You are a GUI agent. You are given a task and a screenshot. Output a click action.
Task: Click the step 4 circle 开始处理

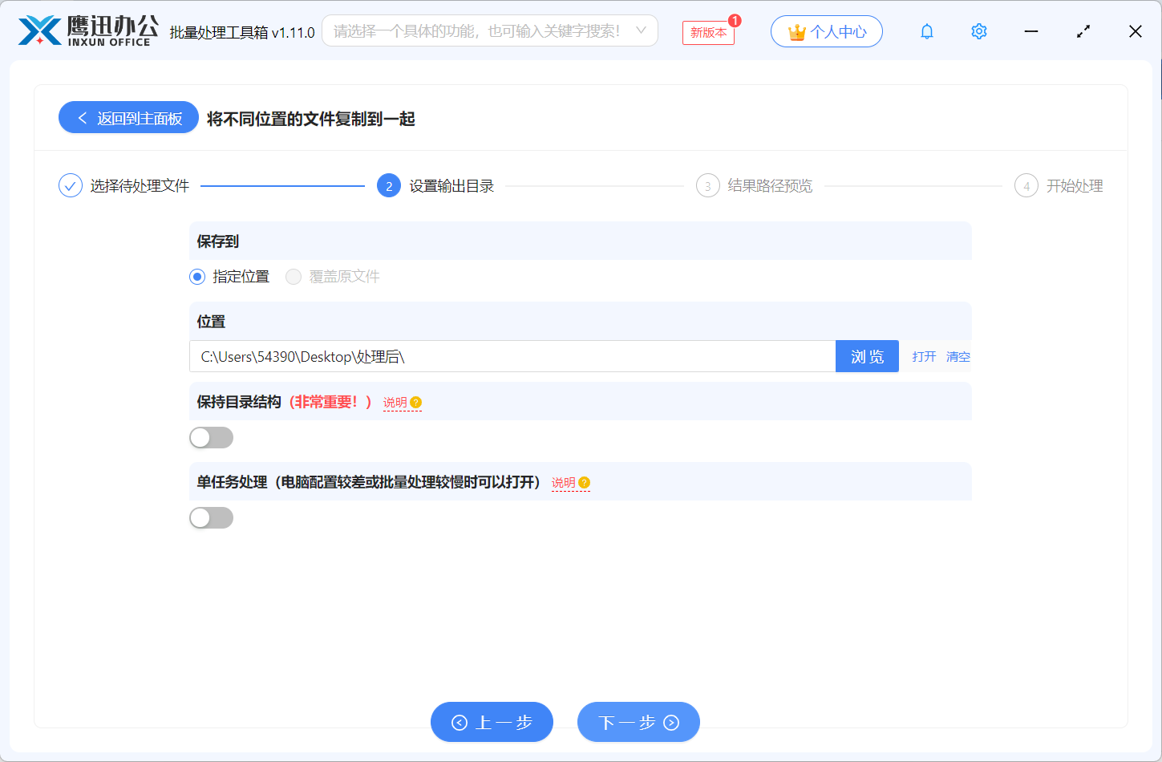point(1026,186)
